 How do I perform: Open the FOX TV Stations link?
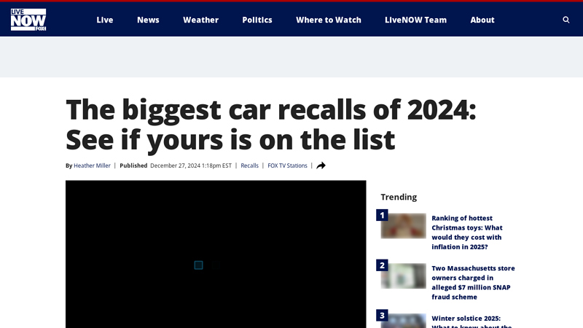287,165
